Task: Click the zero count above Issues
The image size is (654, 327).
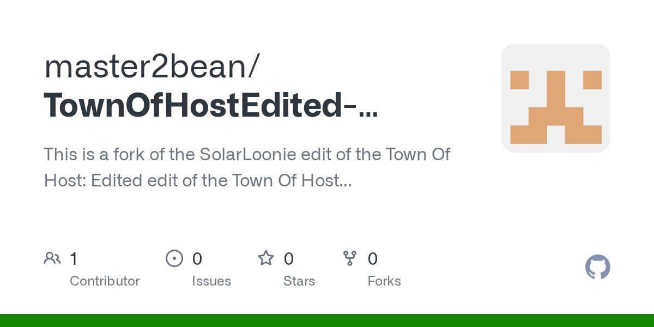Action: coord(197,259)
